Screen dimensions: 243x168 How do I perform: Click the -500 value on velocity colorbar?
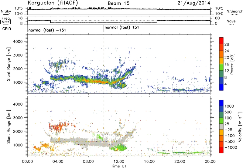pyautogui.click(x=230, y=142)
